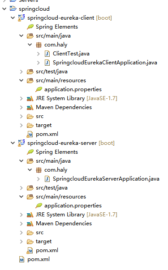
Task: Expand JRE System Library in eureka-server
Action: 21,215
